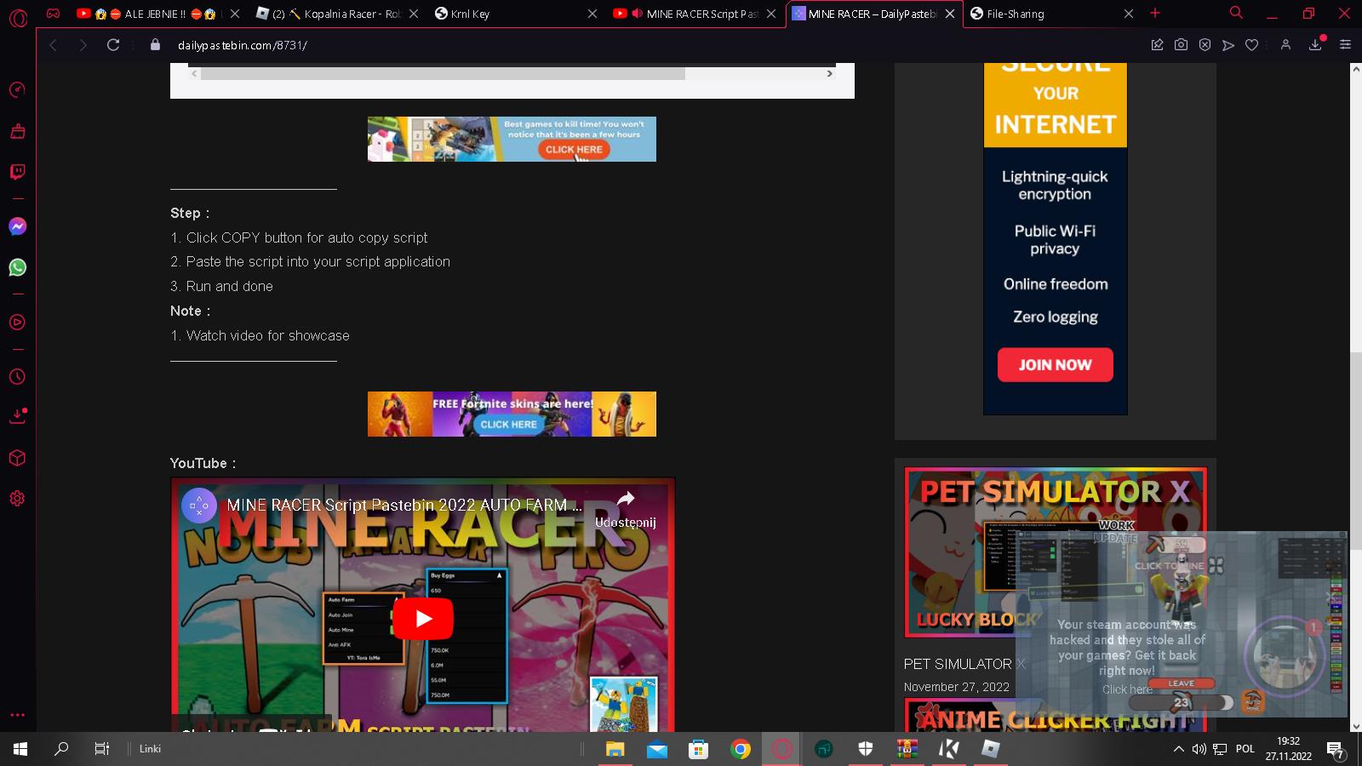
Task: Show hidden system tray icons
Action: click(x=1178, y=749)
